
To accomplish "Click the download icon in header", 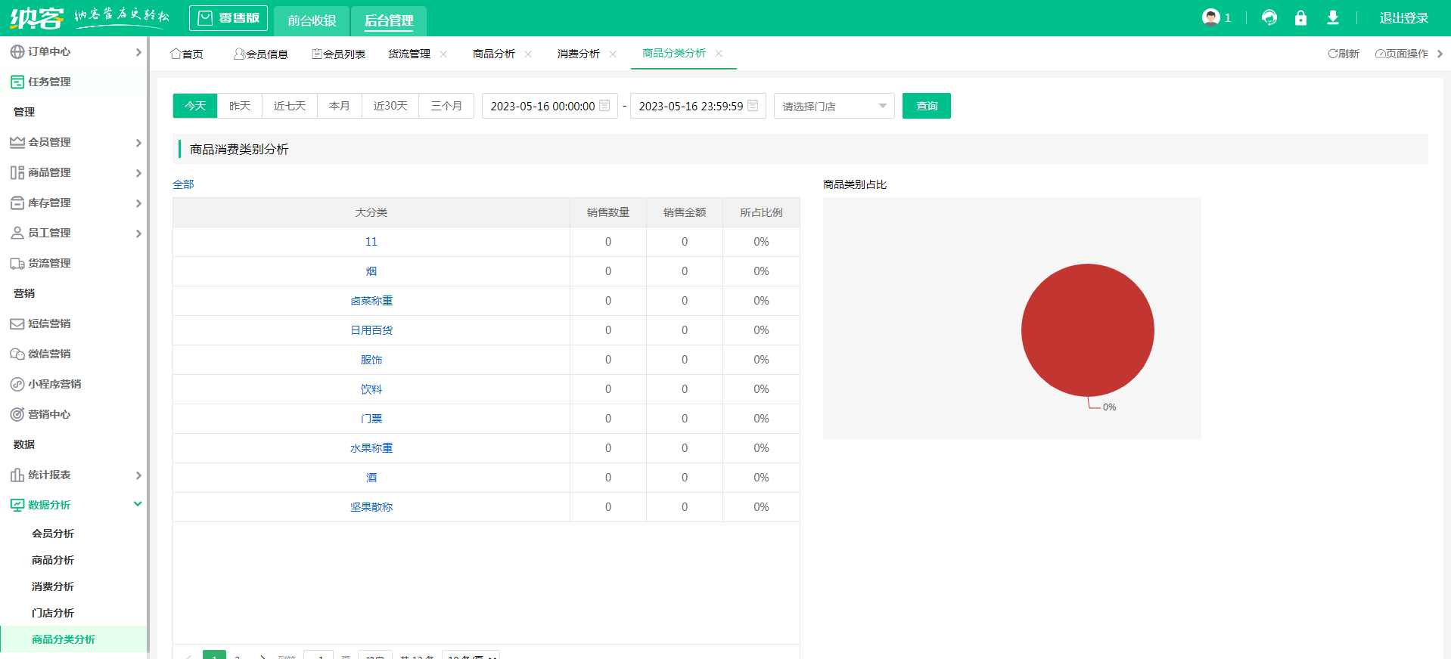I will click(1333, 17).
